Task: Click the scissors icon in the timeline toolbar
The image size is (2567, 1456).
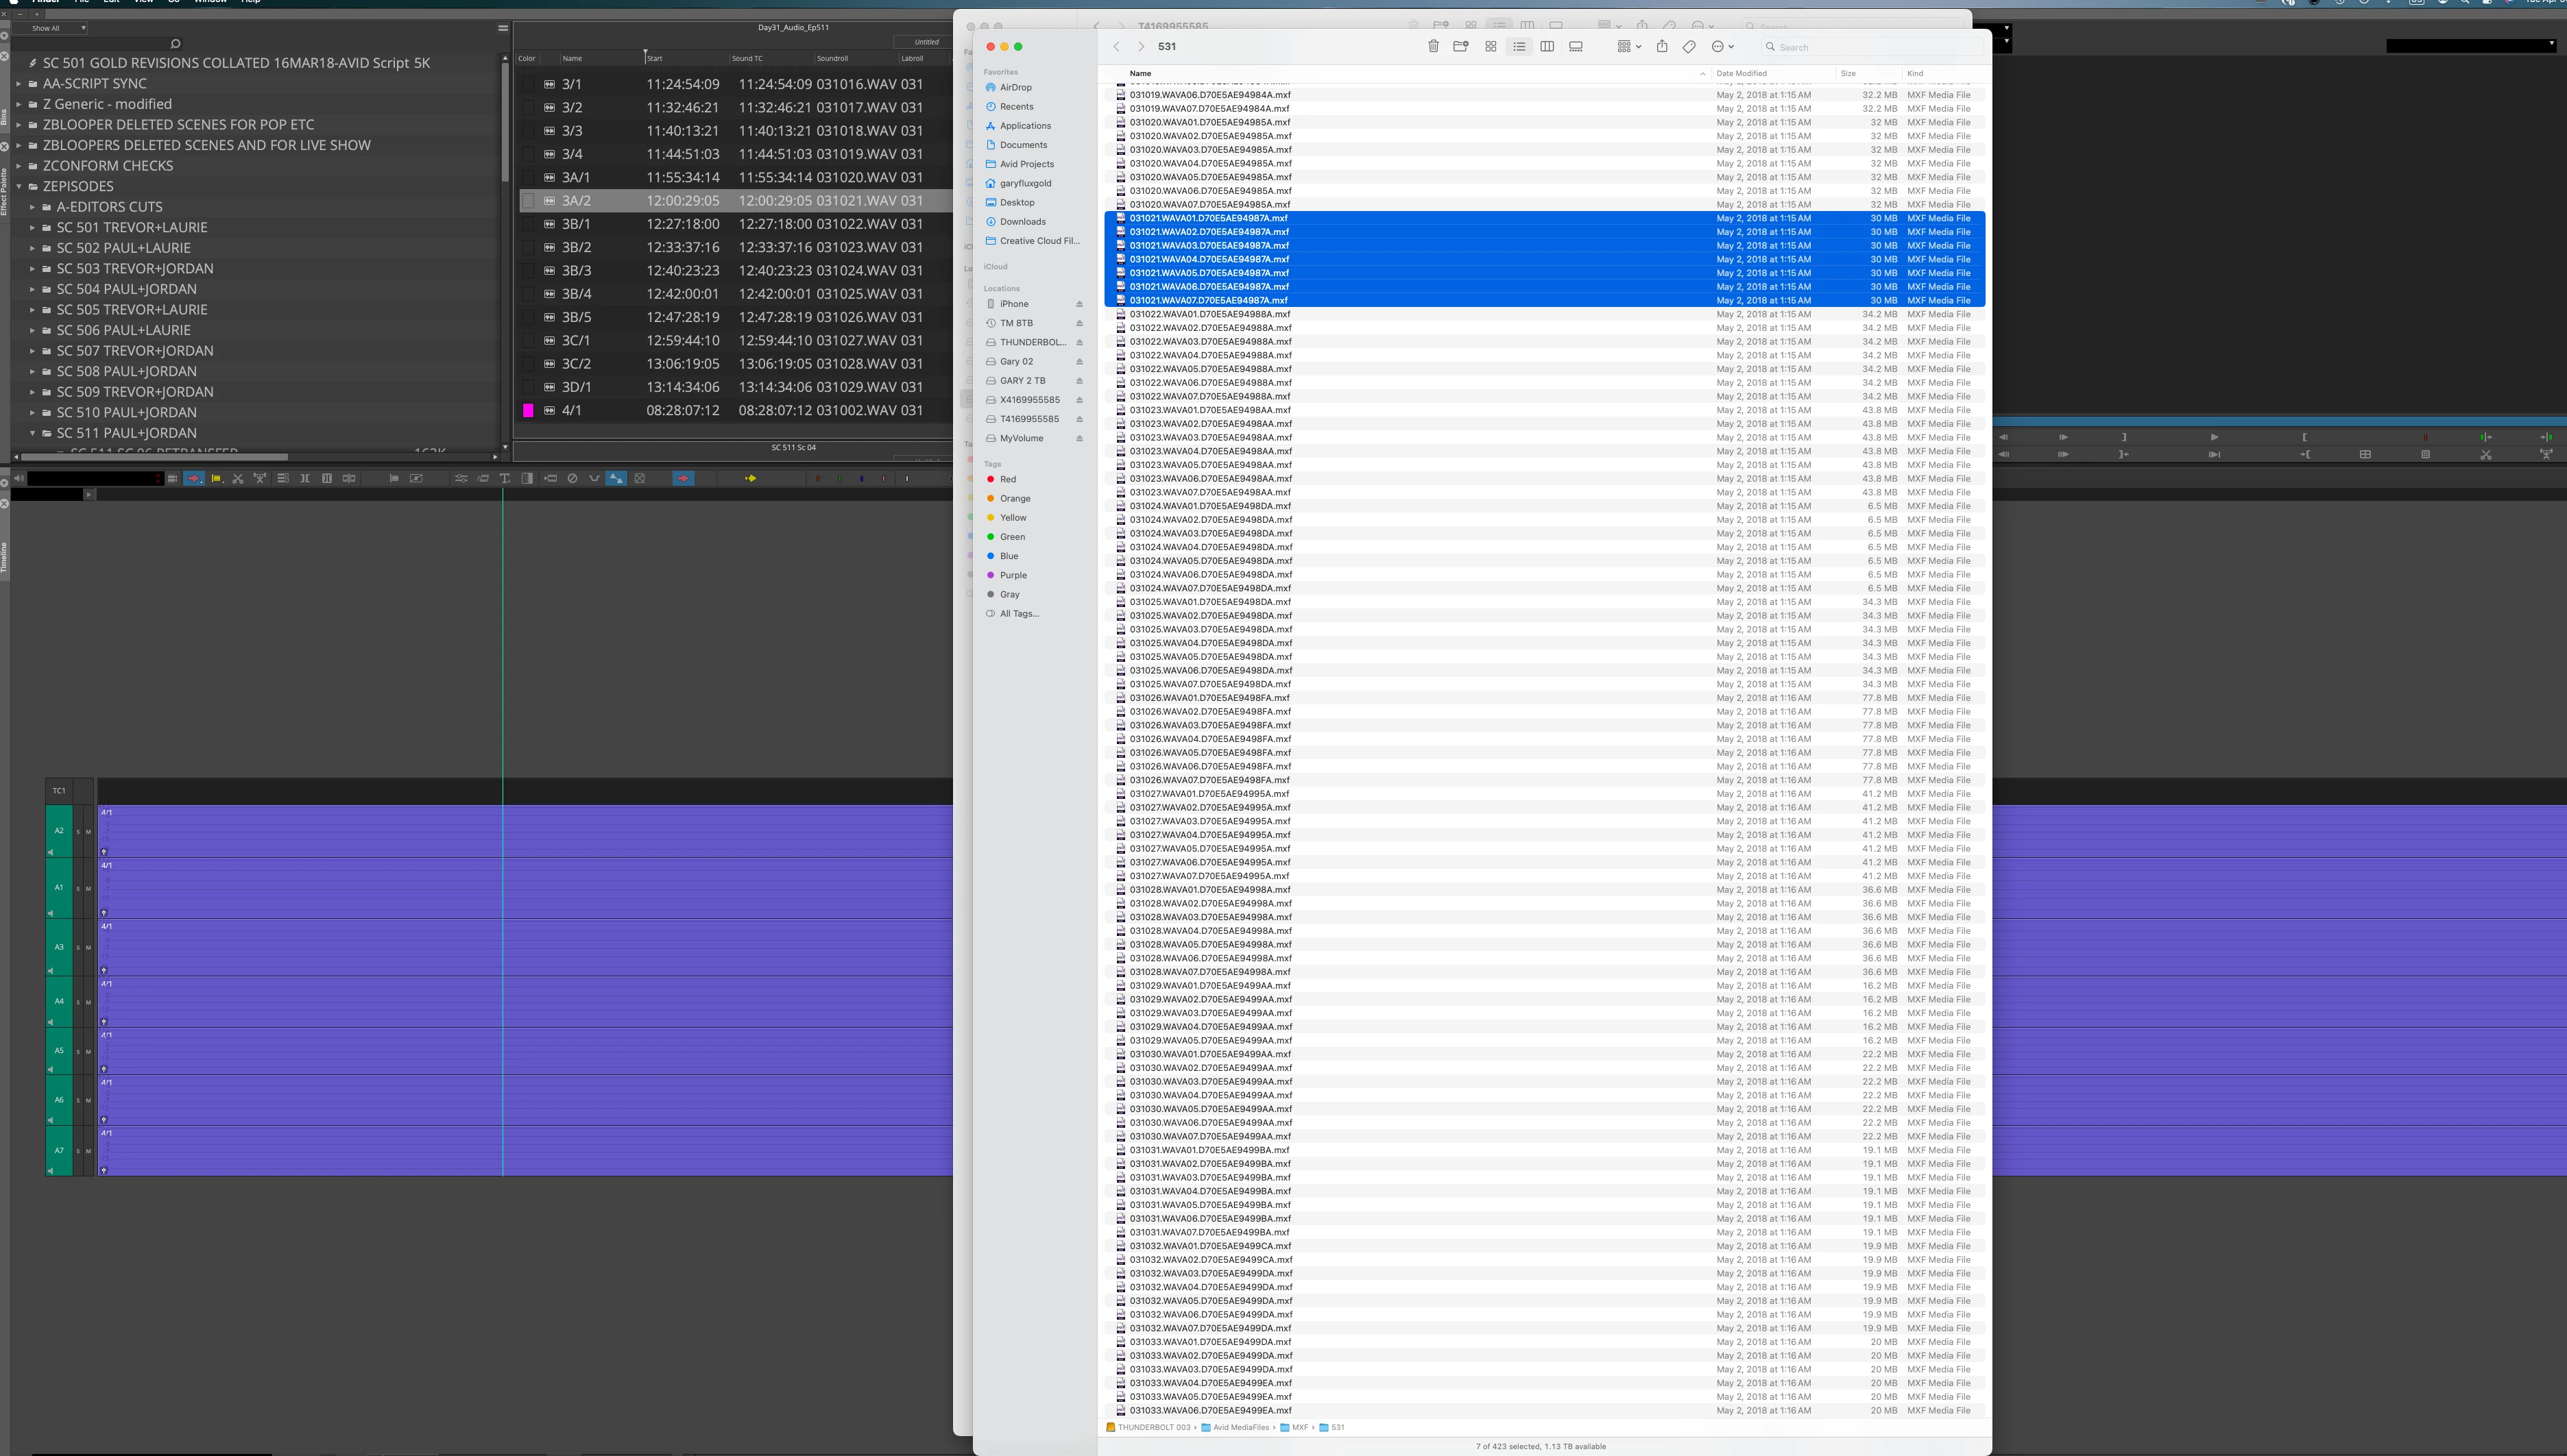Action: pyautogui.click(x=238, y=478)
